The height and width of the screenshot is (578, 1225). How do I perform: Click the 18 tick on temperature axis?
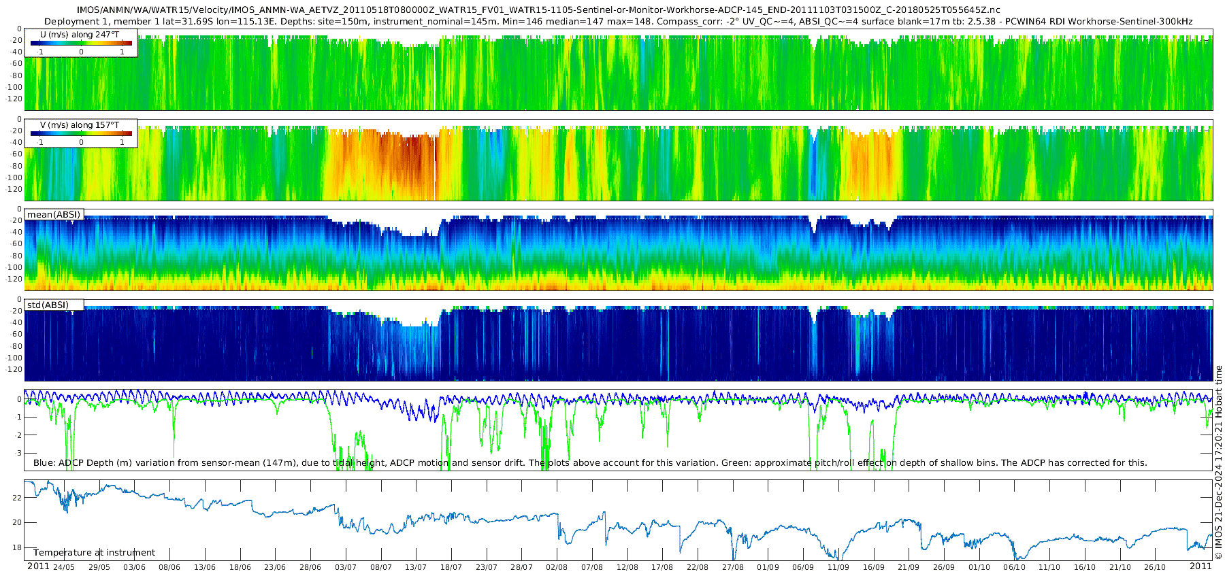tap(18, 548)
